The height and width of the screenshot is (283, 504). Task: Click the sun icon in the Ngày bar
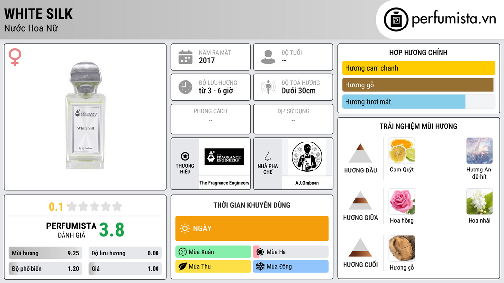click(x=185, y=228)
